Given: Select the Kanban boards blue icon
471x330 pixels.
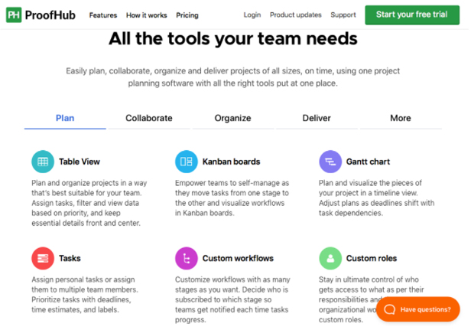Looking at the screenshot, I should [187, 162].
